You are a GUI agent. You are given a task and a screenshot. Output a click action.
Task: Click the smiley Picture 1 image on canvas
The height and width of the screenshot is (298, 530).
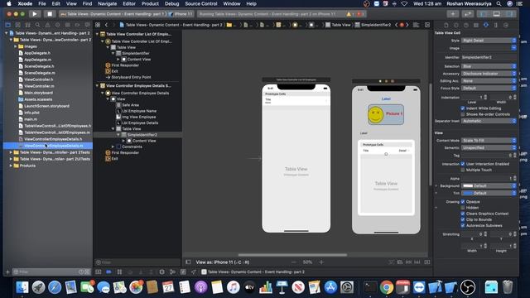coord(386,114)
